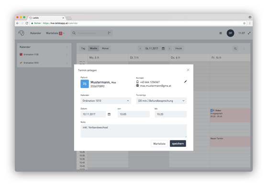The height and width of the screenshot is (187, 268).
Task: Go to next week arrow
Action: coord(169,48)
